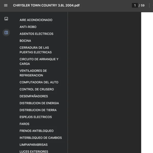Image resolution: width=153 pixels, height=153 pixels.
Task: Jump to DISTRIBUCION DE TIERRA
Action: (x=38, y=110)
